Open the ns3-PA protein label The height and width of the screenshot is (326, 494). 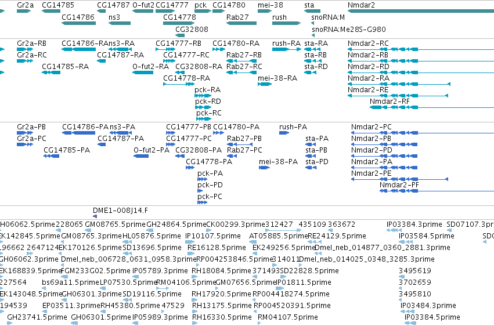point(122,127)
